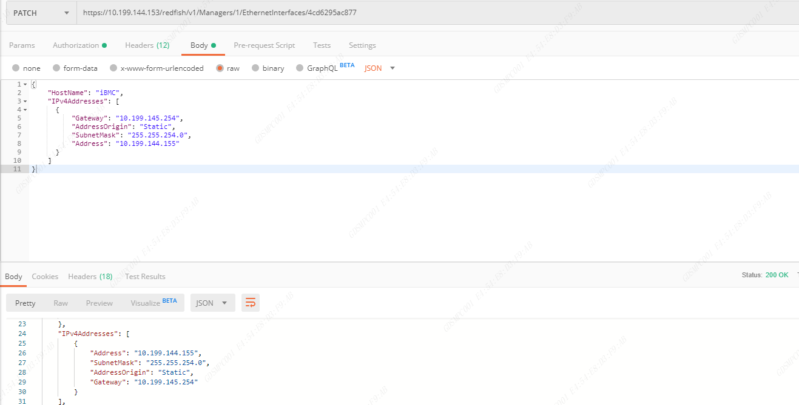Viewport: 799px width, 405px height.
Task: Choose x-www-form-urlencoded body type
Action: click(113, 68)
